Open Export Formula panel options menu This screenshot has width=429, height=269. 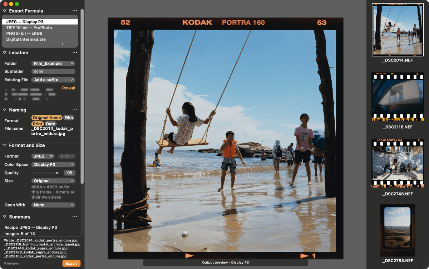click(x=74, y=11)
